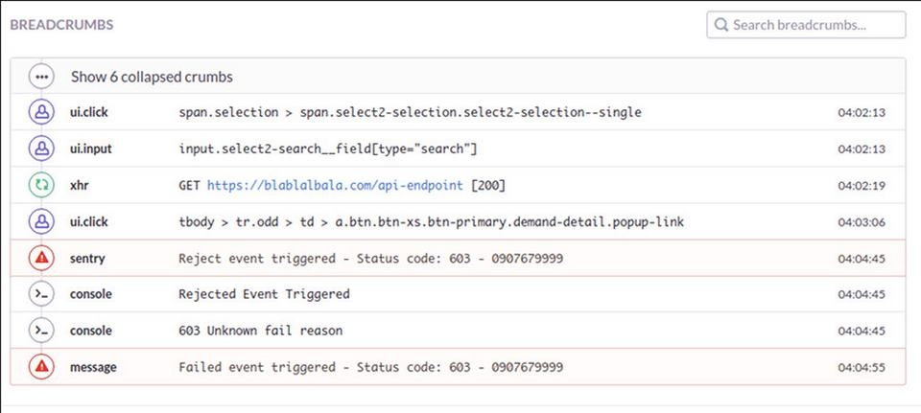Expand the 6 collapsed crumbs ellipsis icon
This screenshot has height=413, width=921.
point(41,77)
